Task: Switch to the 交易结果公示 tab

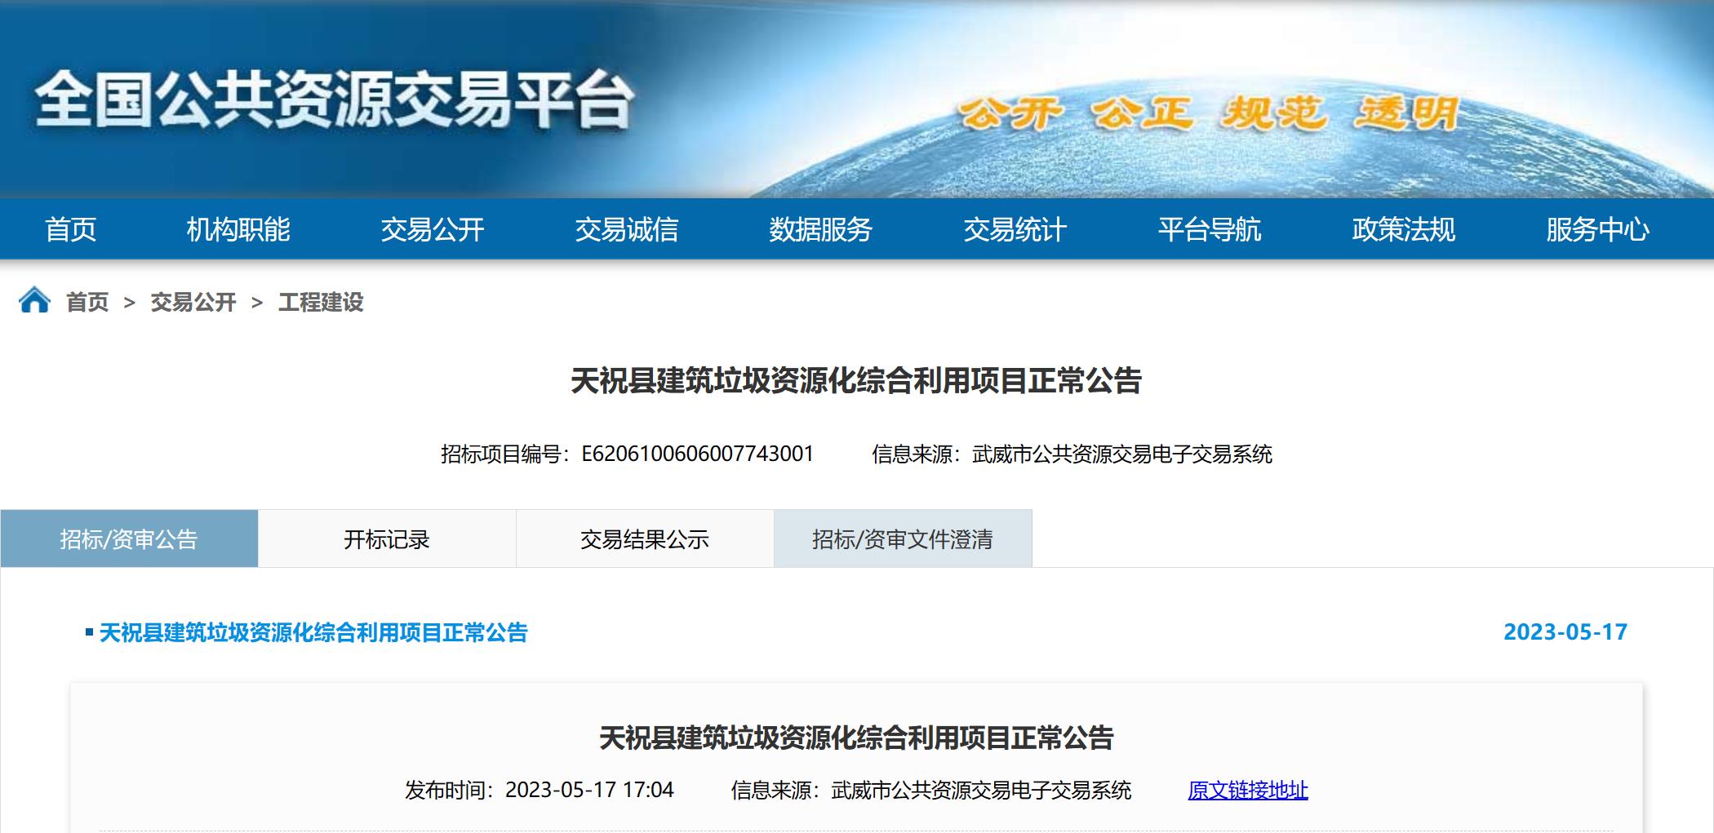Action: coord(645,538)
